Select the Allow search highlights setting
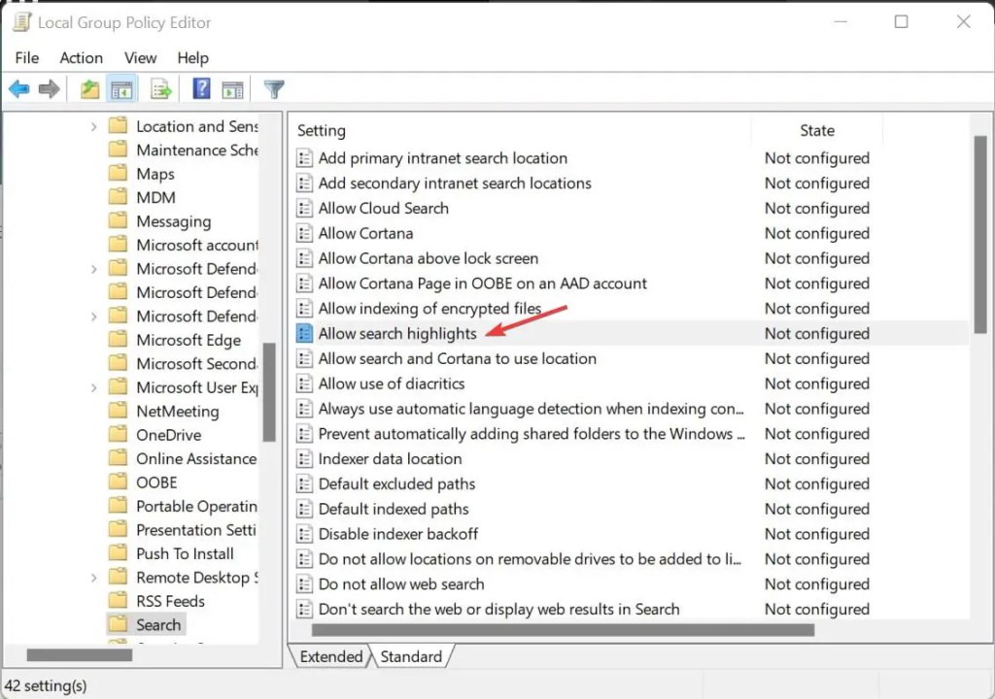The height and width of the screenshot is (699, 995). [x=397, y=333]
